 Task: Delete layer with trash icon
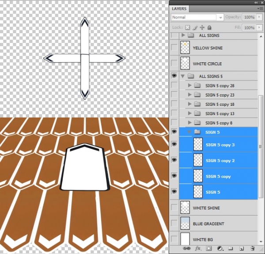(253, 248)
